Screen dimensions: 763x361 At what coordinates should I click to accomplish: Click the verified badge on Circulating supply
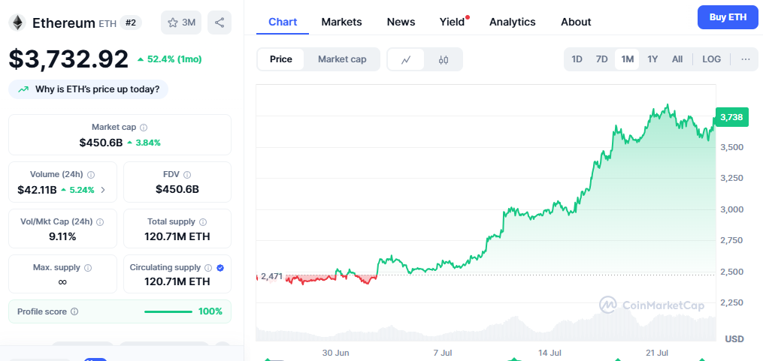[x=220, y=268]
